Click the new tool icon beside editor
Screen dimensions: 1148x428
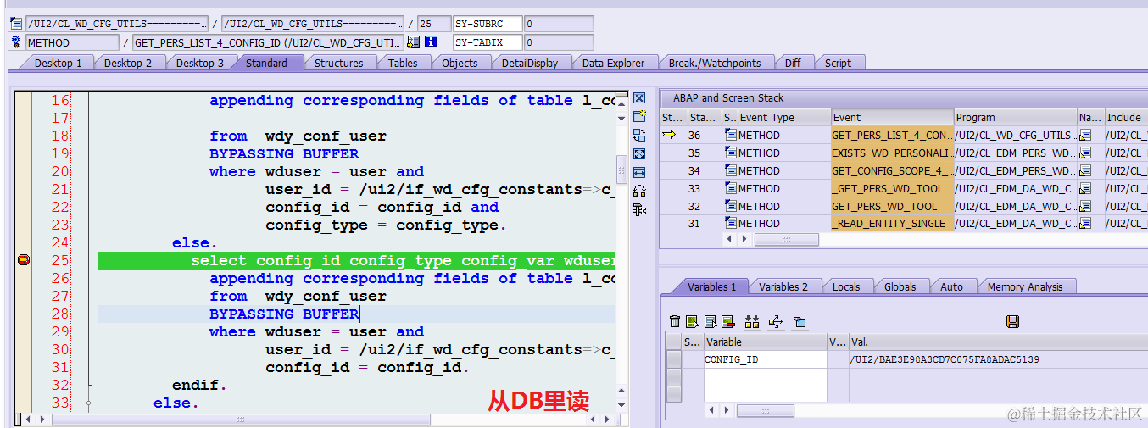pyautogui.click(x=639, y=117)
